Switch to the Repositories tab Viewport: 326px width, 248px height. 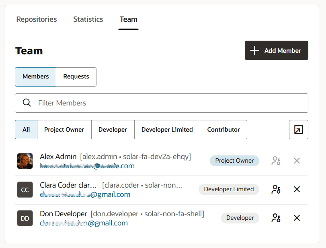pyautogui.click(x=36, y=19)
